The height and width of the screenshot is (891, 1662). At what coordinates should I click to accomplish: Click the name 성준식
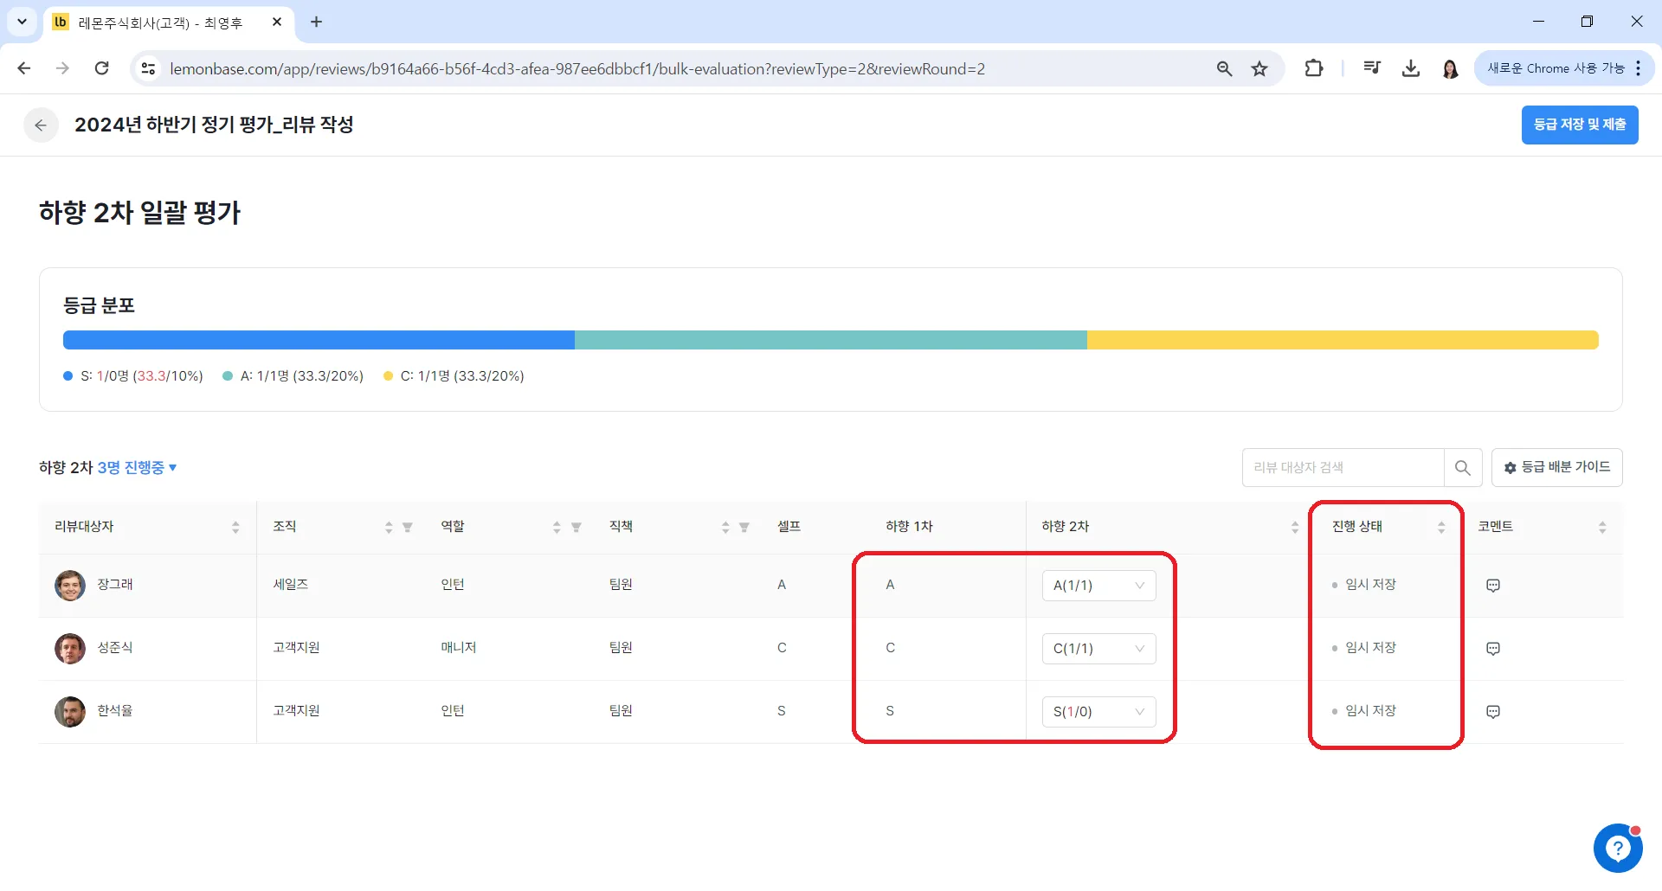pyautogui.click(x=115, y=648)
